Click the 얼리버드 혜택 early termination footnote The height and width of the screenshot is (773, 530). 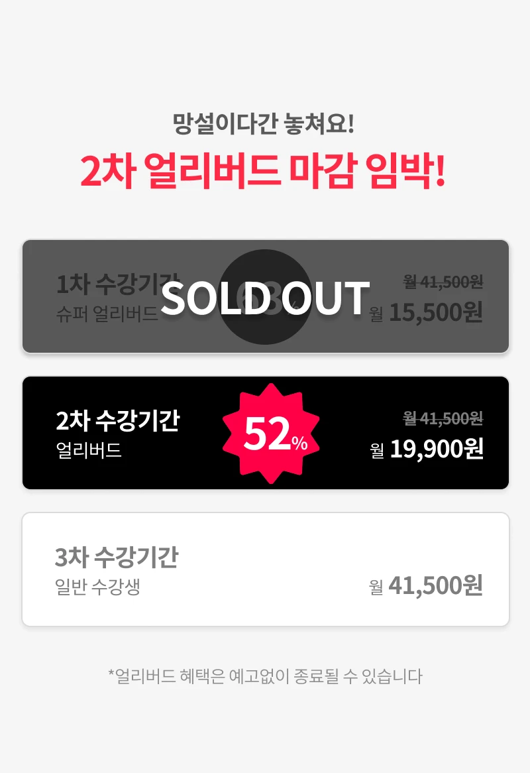[x=265, y=676]
